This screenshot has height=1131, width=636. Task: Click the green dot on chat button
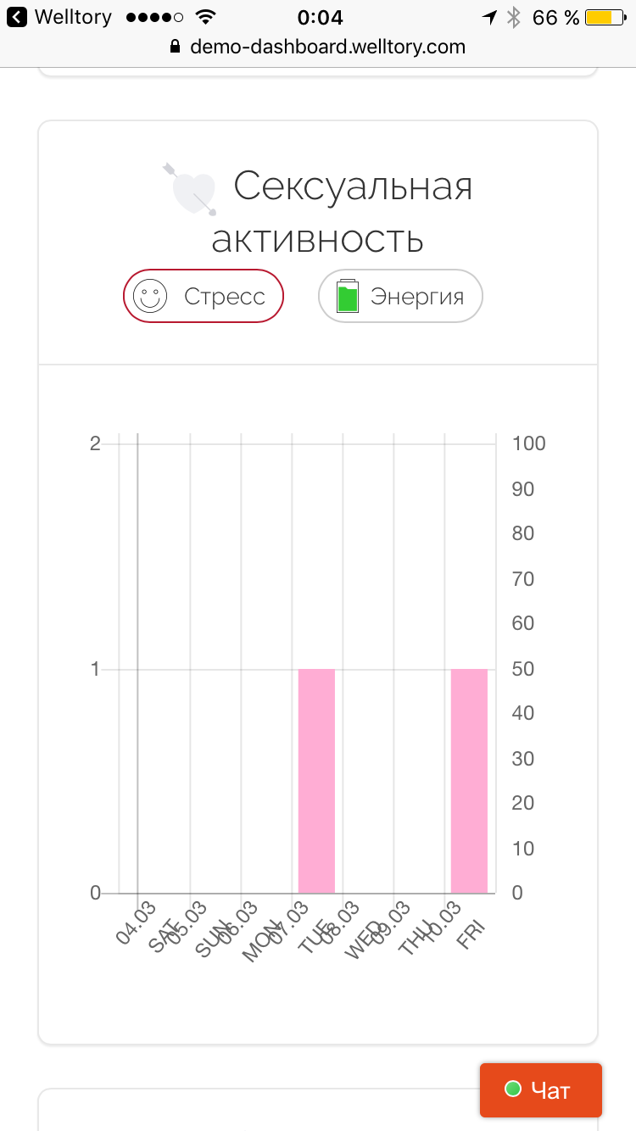(x=512, y=1089)
